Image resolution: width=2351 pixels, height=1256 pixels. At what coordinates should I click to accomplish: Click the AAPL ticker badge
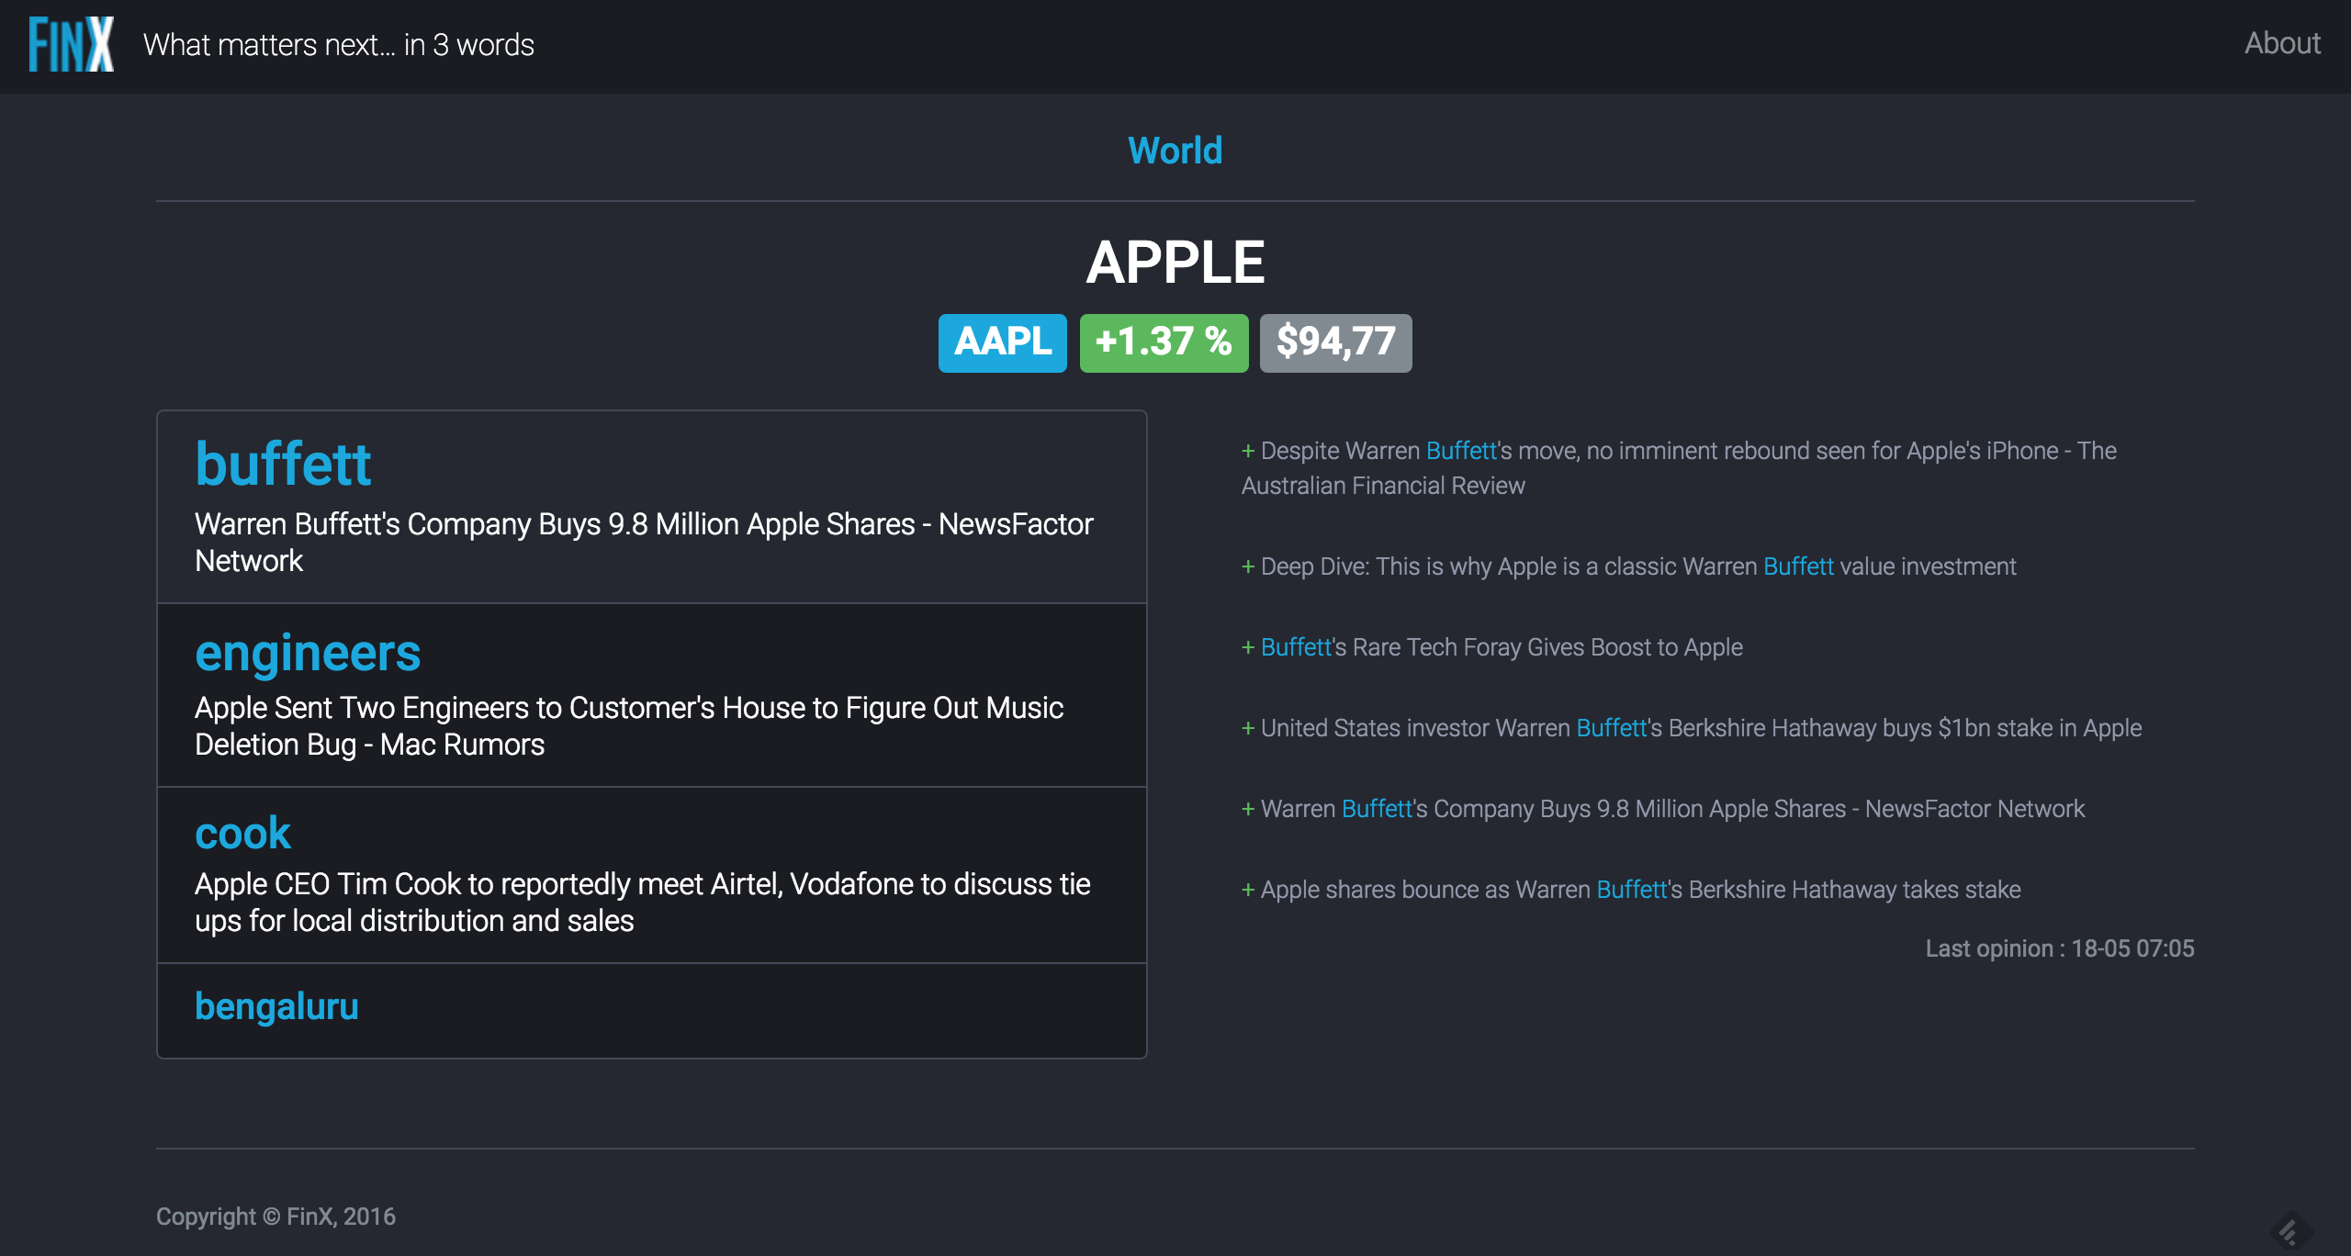(1002, 342)
